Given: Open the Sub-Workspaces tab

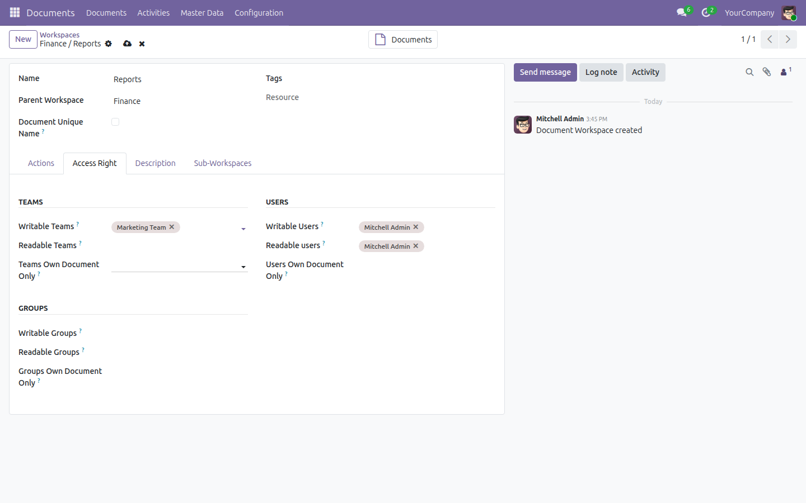Looking at the screenshot, I should [x=223, y=163].
